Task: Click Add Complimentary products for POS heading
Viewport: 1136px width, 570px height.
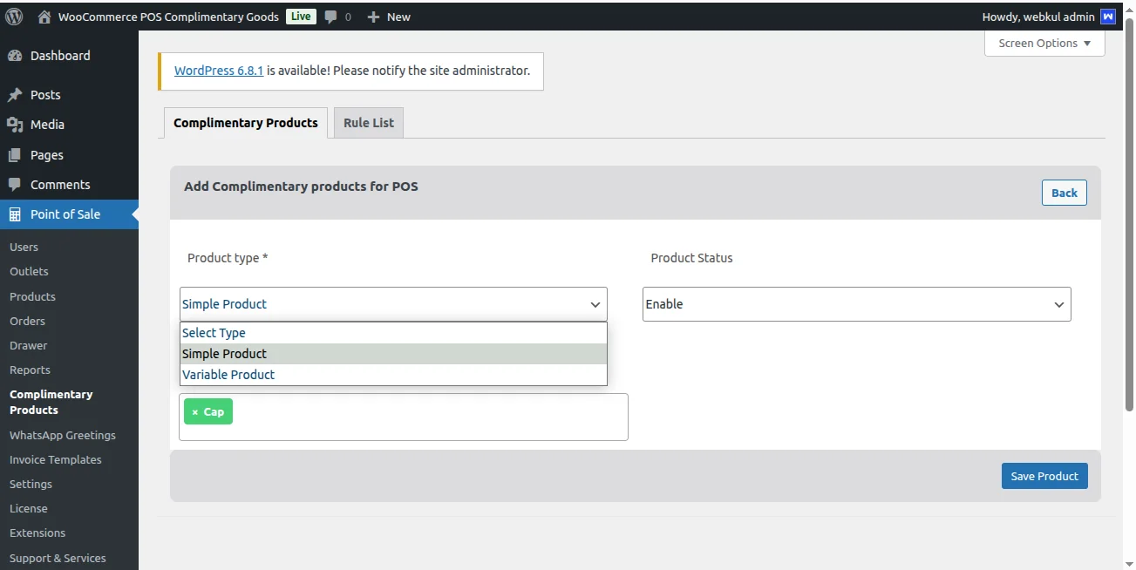Action: 301,187
